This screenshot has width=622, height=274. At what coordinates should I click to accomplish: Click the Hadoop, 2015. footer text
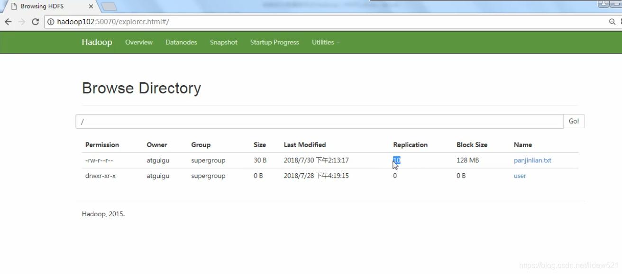tap(103, 214)
